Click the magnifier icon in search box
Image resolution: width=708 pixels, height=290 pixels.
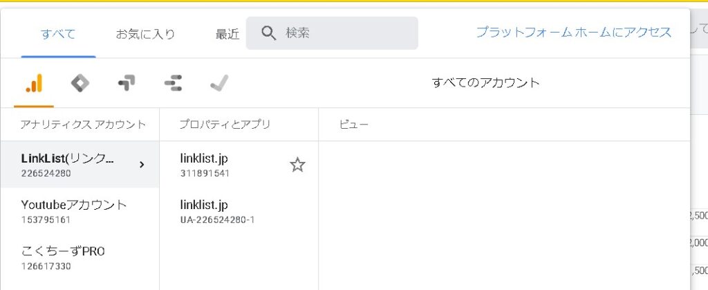(269, 33)
